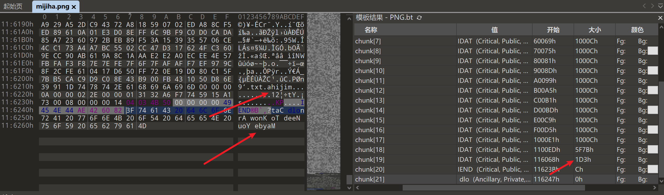Sort by 名称 column header
664x195 pixels.
(x=405, y=30)
